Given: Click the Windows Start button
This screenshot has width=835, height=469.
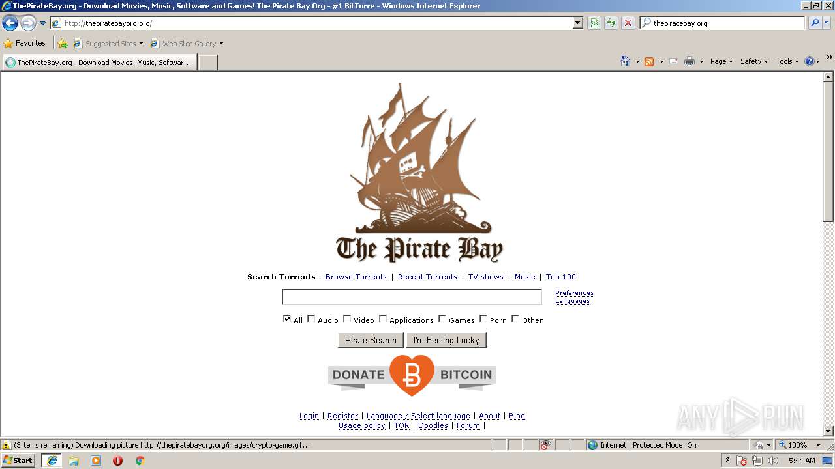Looking at the screenshot, I should click(x=18, y=460).
